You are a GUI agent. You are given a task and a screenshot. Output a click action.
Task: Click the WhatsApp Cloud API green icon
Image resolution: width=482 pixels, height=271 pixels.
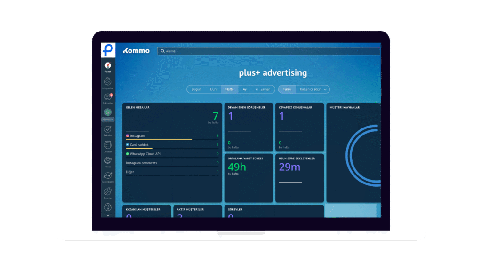tap(127, 154)
